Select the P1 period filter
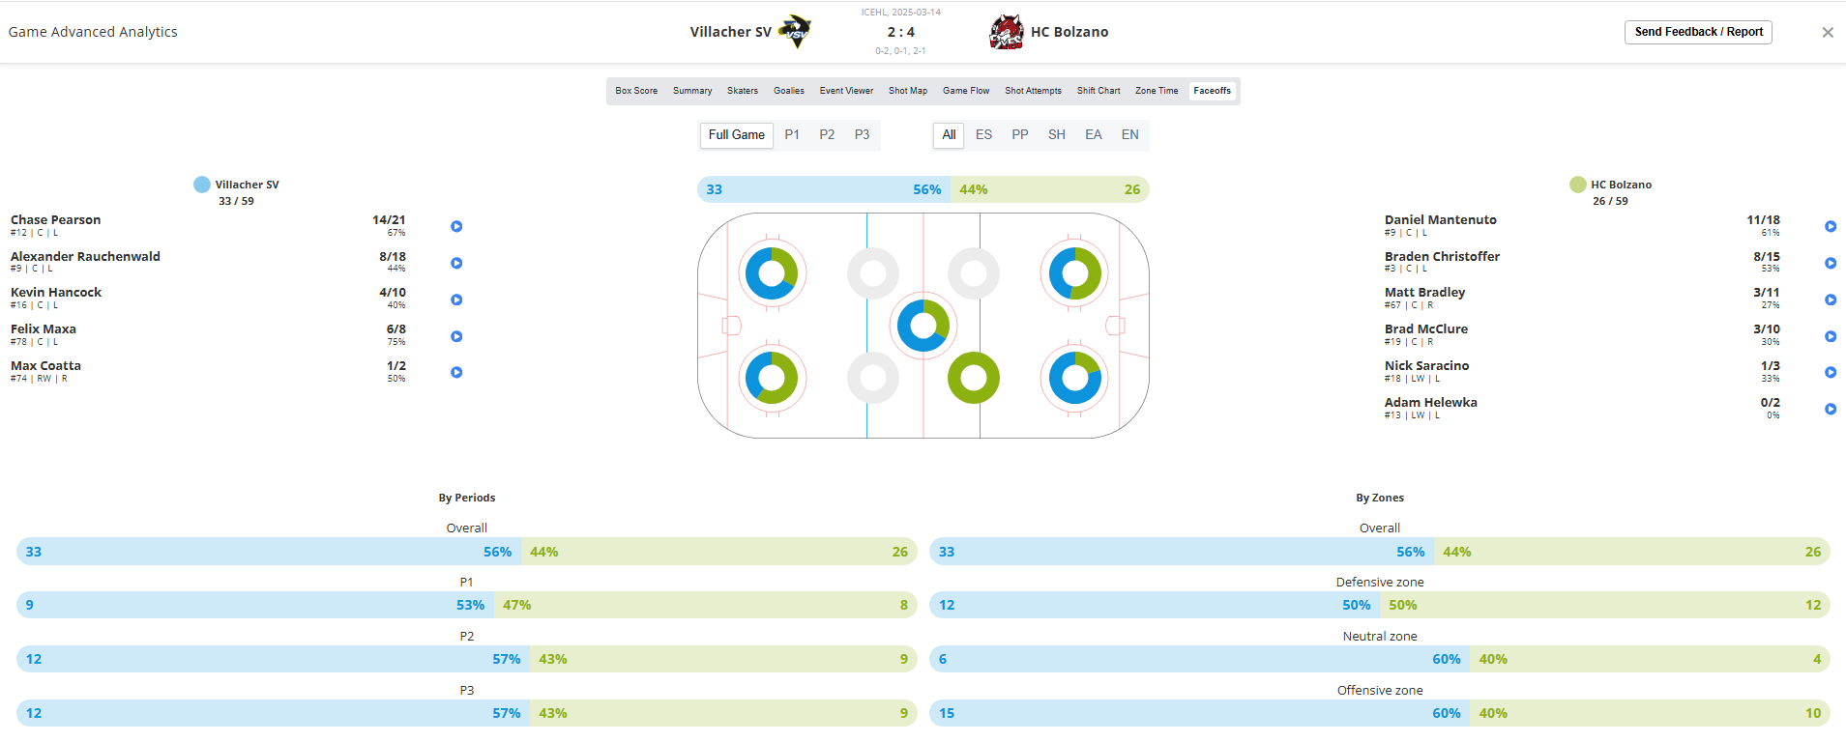This screenshot has width=1846, height=742. (x=792, y=135)
